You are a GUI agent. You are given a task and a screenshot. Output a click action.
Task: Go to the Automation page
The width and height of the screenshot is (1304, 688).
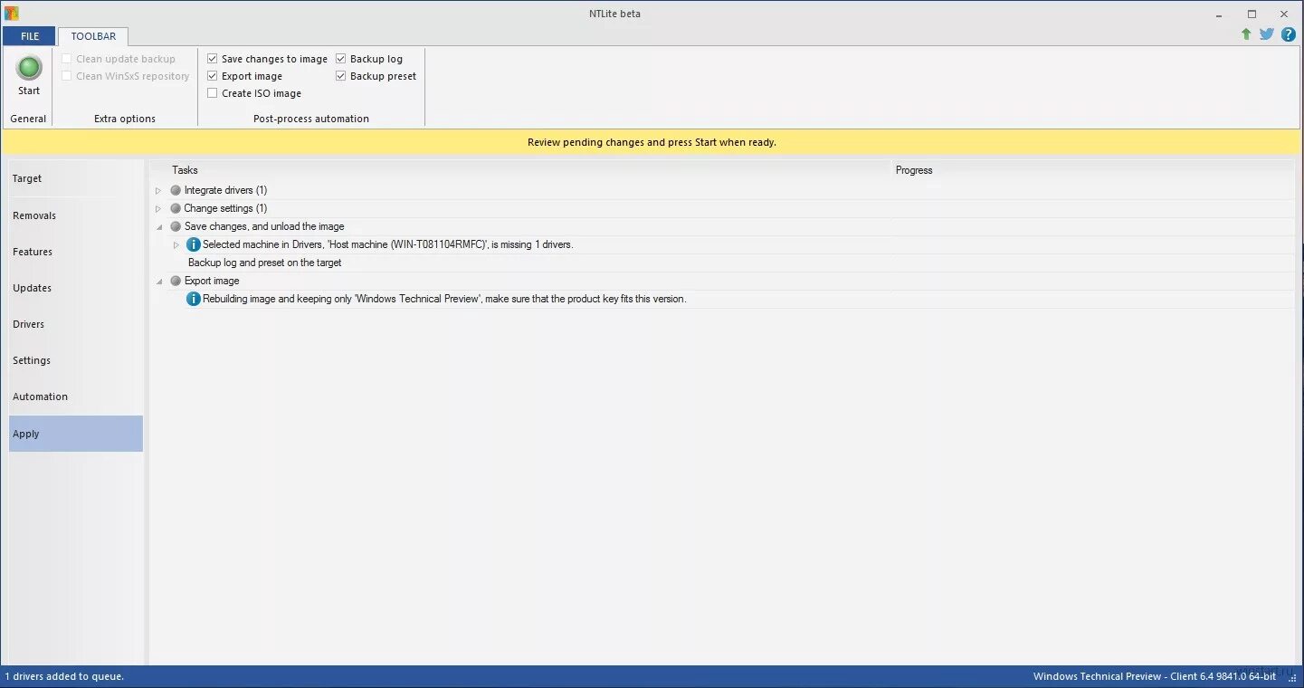(x=76, y=397)
